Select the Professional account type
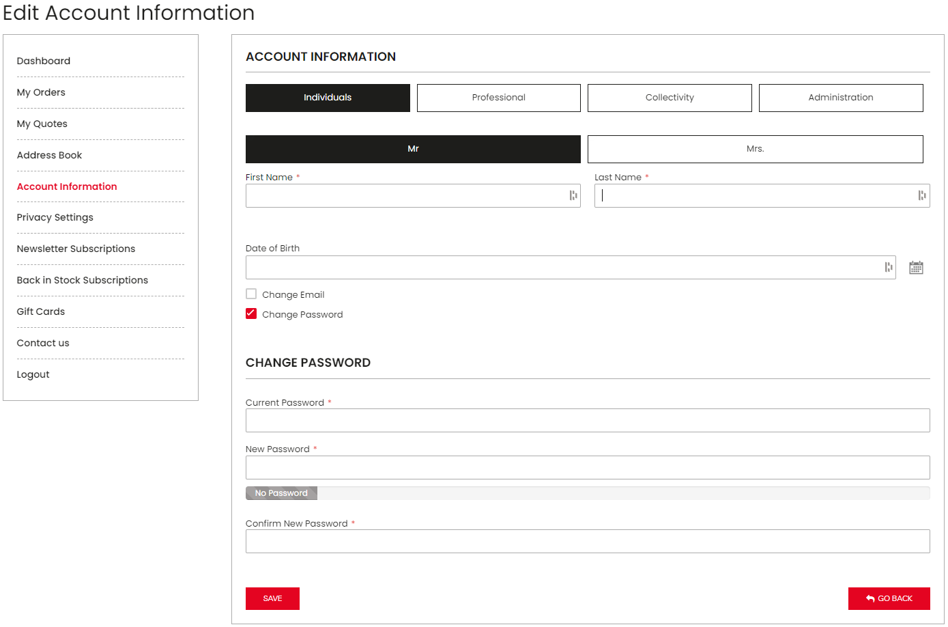This screenshot has height=627, width=948. 499,98
